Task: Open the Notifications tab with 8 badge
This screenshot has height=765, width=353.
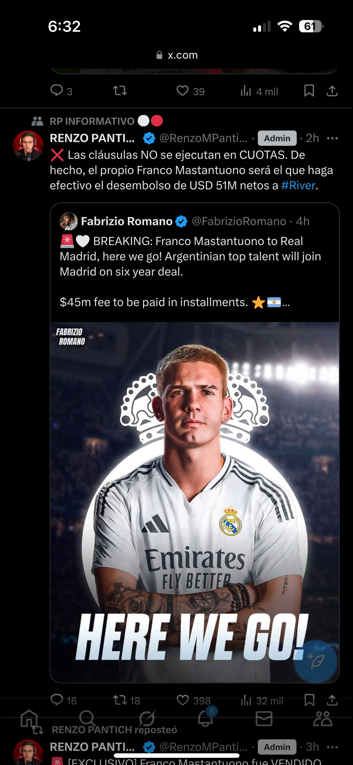Action: click(x=206, y=718)
